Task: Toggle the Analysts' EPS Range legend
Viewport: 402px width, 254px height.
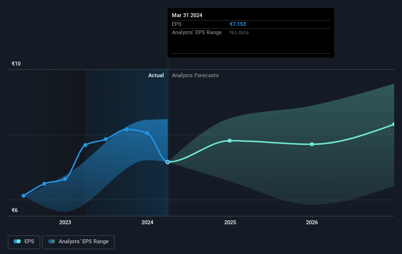Action: [x=78, y=242]
